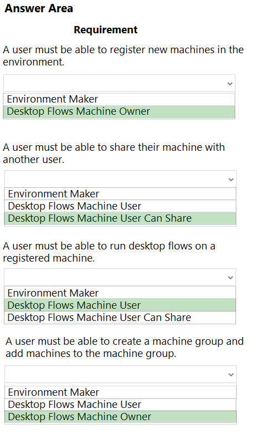Select Environment Maker in run desktop flows list

(x=120, y=293)
